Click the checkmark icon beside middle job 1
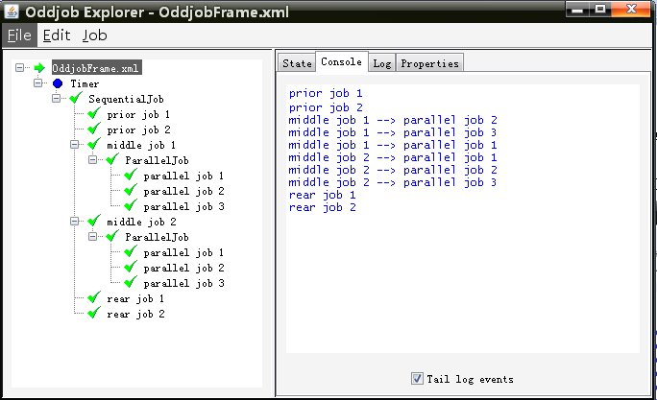Viewport: 657px width, 400px height. pos(94,146)
